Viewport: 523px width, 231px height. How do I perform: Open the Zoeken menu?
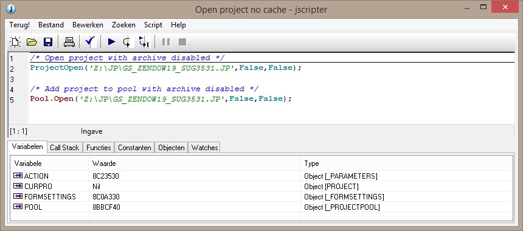[x=123, y=25]
